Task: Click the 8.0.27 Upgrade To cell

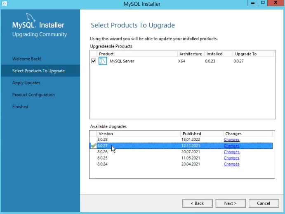Action: pos(238,61)
